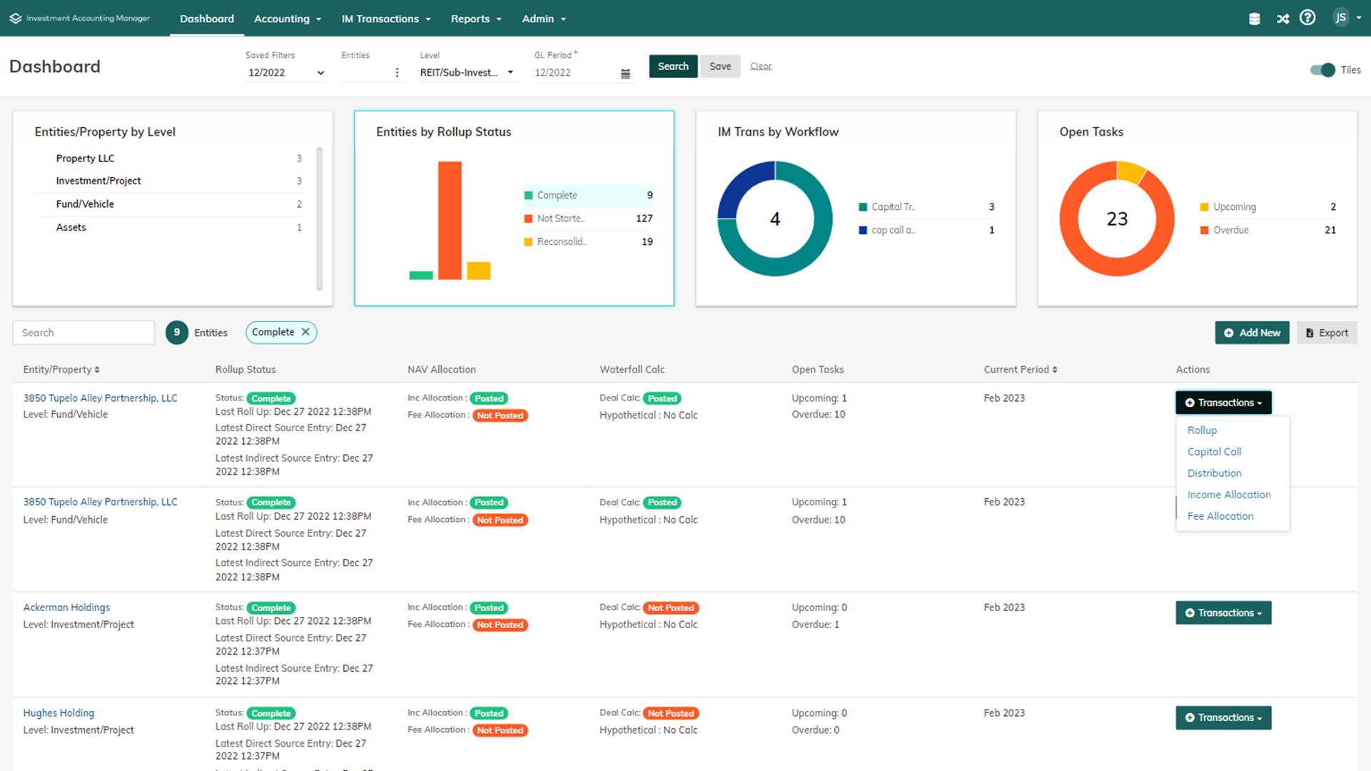Click the Entities three-dot options icon
1371x771 pixels.
(x=397, y=73)
